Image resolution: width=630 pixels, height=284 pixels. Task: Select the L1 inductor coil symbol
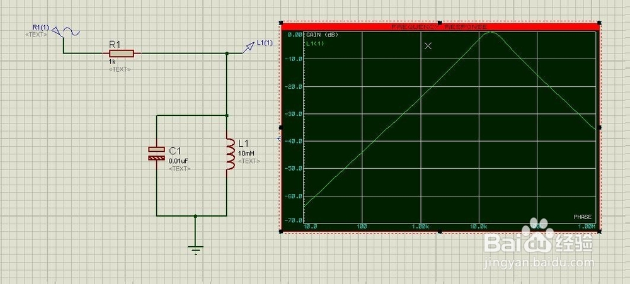tap(230, 154)
